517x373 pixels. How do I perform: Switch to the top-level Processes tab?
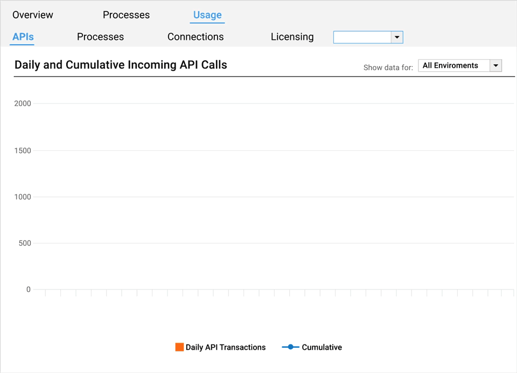click(x=126, y=15)
